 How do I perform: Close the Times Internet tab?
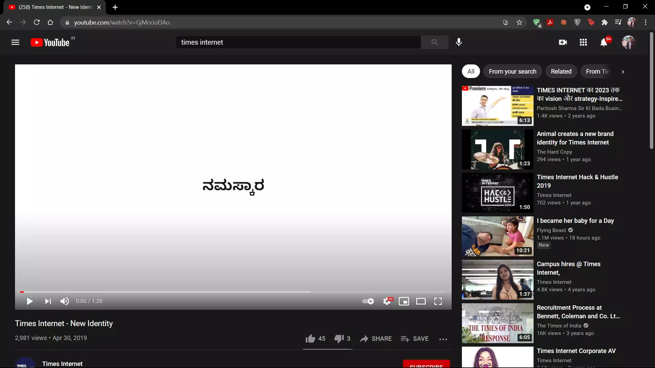[x=99, y=7]
